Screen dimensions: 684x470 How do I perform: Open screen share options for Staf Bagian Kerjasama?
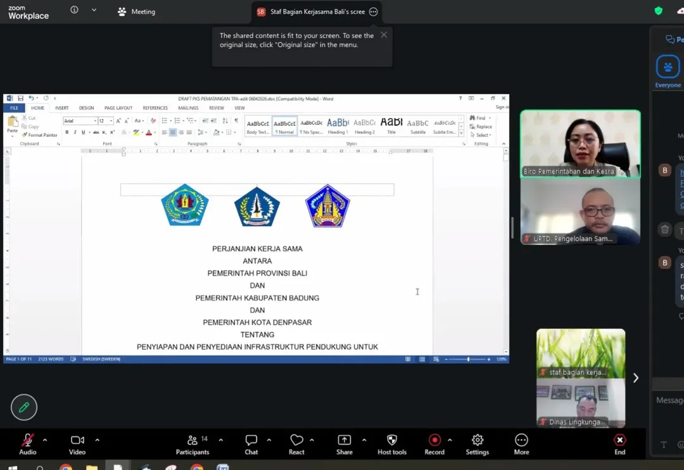click(x=374, y=12)
